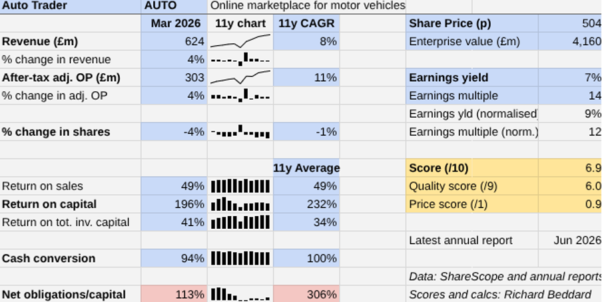Viewport: 602px width, 302px height.
Task: Click the revenue line sparkline chart
Action: [240, 41]
